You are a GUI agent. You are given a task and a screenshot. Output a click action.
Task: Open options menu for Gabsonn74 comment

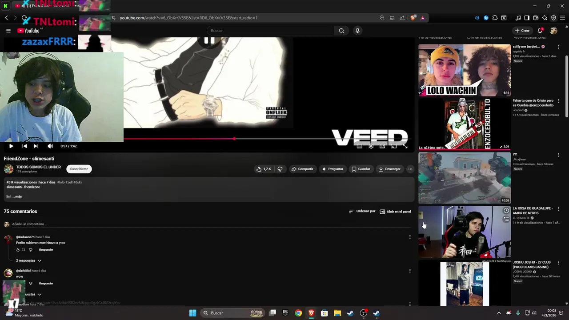point(410,237)
